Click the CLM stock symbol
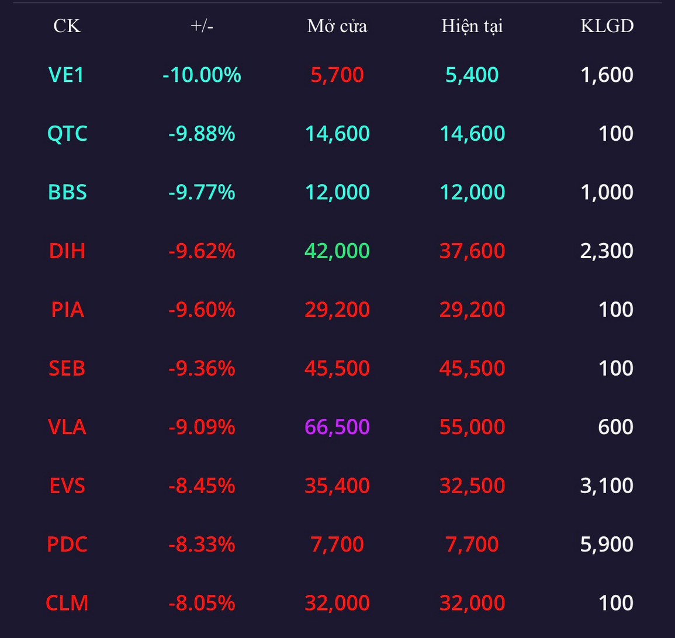 click(x=67, y=603)
